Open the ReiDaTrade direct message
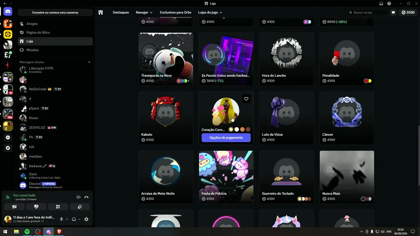This screenshot has width=420, height=236. tap(55, 89)
